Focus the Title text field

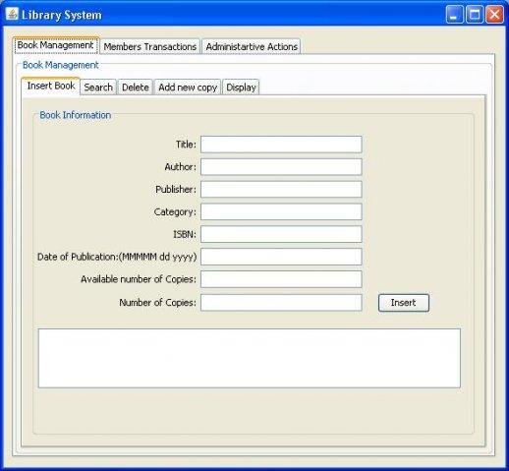[x=281, y=145]
